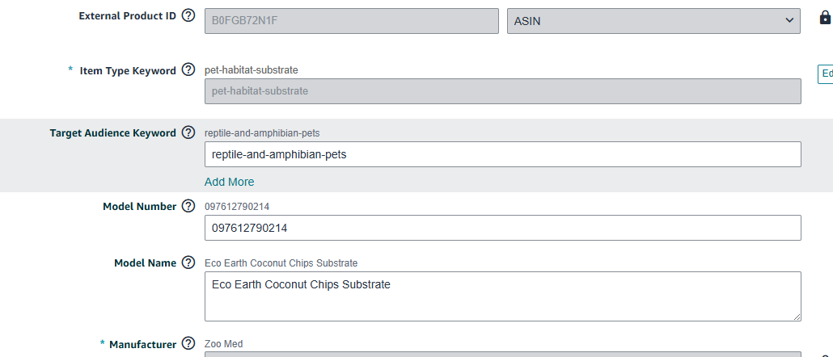Image resolution: width=833 pixels, height=357 pixels.
Task: Click the pet-habitat-substrate input field
Action: [502, 91]
